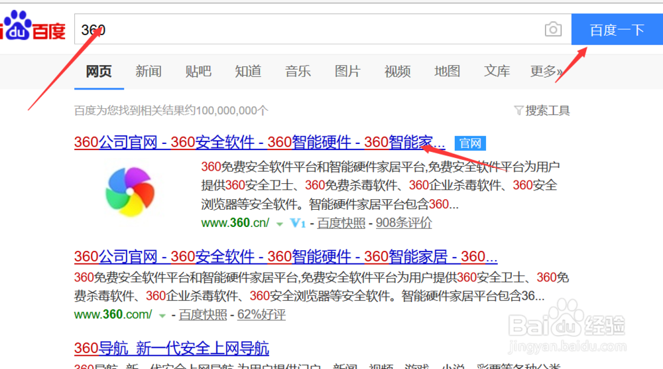Click the result count text 百度为您找到相关结果约100,000,000个

click(171, 111)
